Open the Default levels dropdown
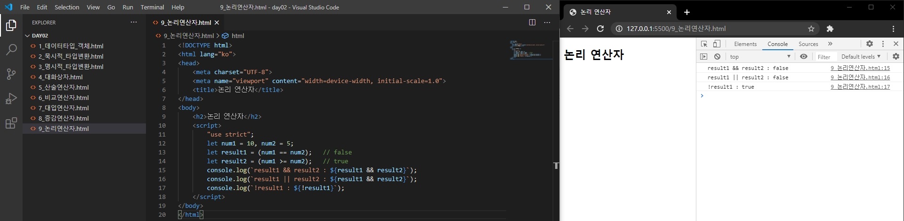This screenshot has width=904, height=221. tap(861, 56)
